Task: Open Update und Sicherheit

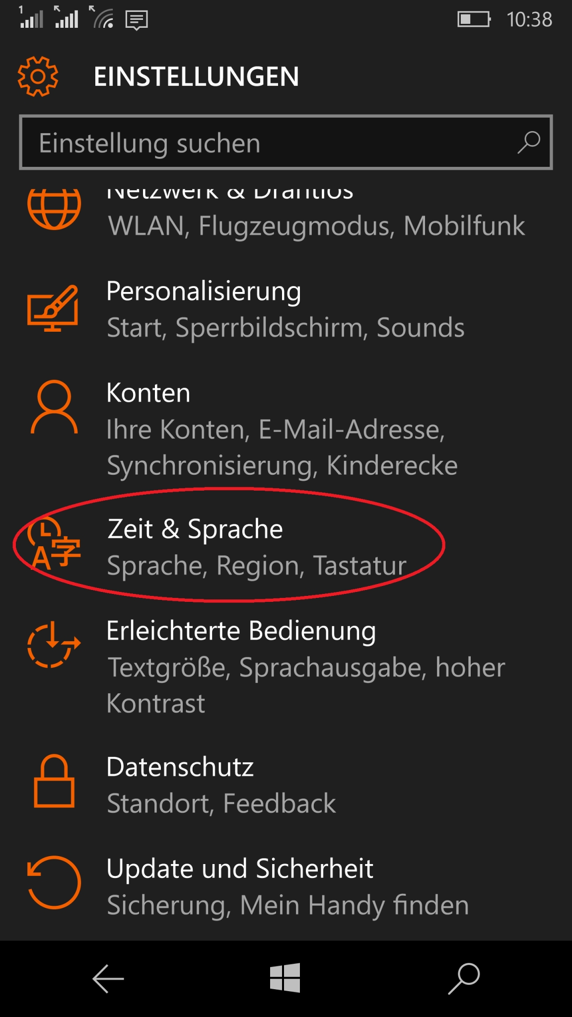Action: coord(288,886)
